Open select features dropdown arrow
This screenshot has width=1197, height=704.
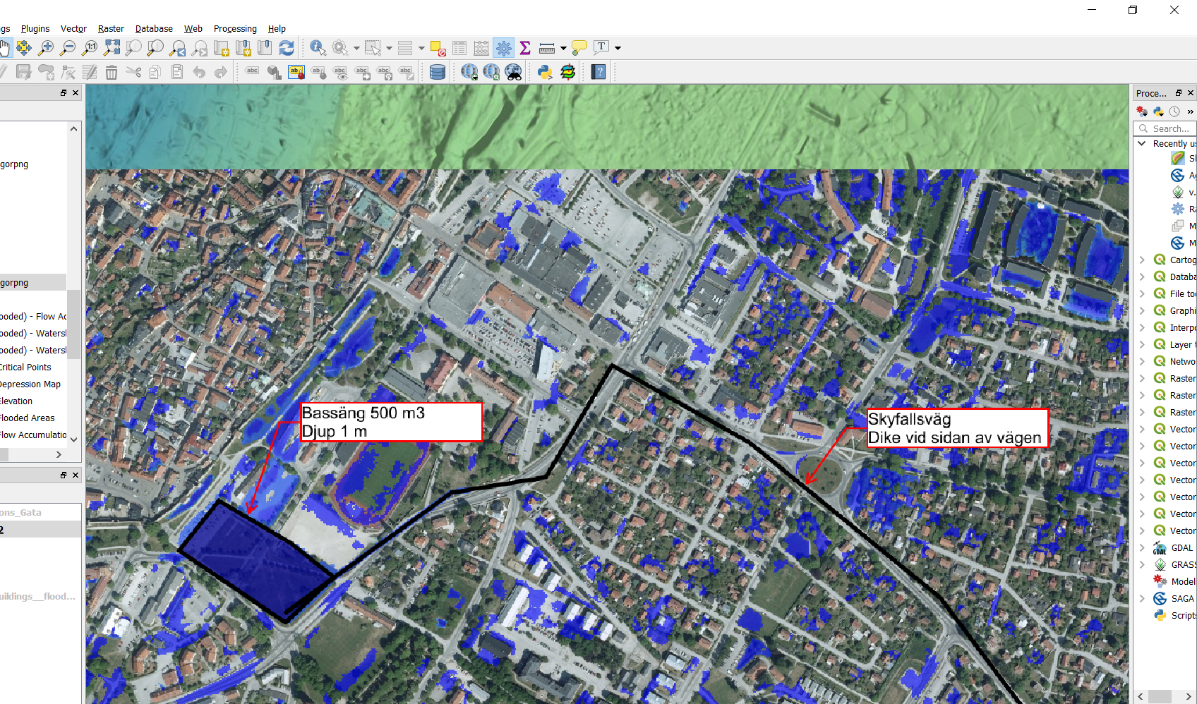pos(389,48)
